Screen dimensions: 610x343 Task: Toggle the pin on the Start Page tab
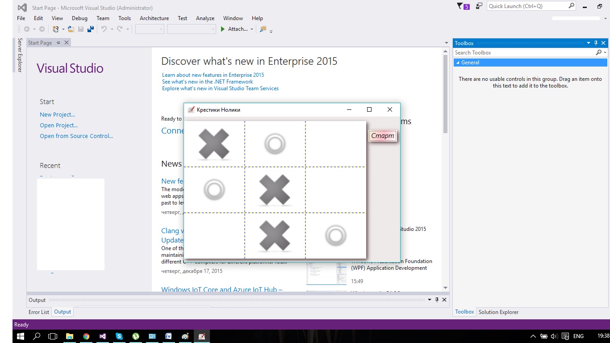[x=58, y=42]
